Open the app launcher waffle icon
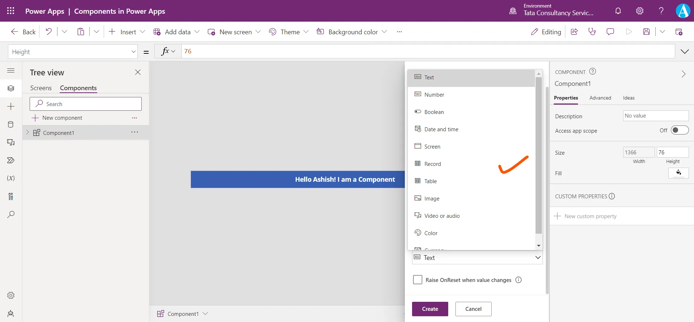This screenshot has height=322, width=694. tap(11, 11)
